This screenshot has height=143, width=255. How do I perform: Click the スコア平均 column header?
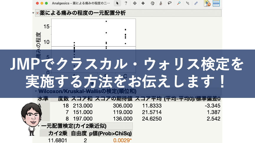click(148, 99)
